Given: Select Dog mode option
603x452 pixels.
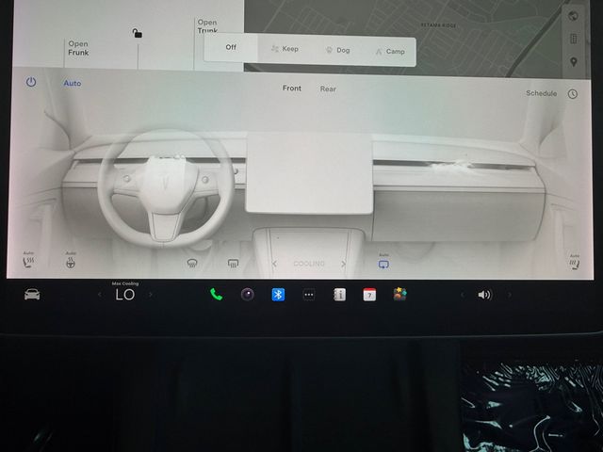Looking at the screenshot, I should point(338,50).
